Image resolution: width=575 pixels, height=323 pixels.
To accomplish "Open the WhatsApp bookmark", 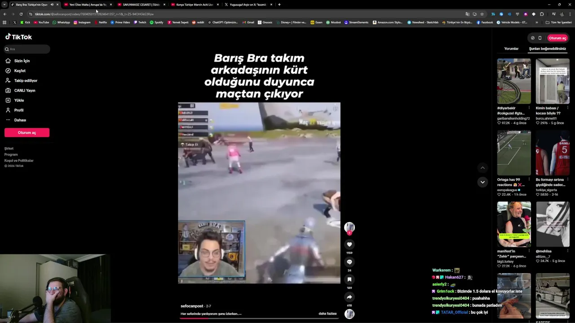I will 61,22.
